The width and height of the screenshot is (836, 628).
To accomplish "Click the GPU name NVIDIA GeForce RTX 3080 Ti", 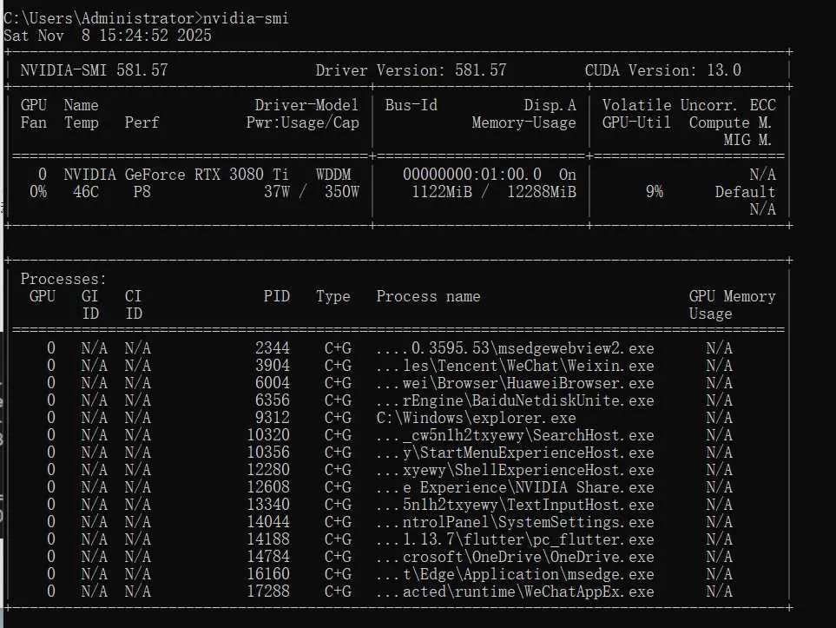I will tap(180, 174).
